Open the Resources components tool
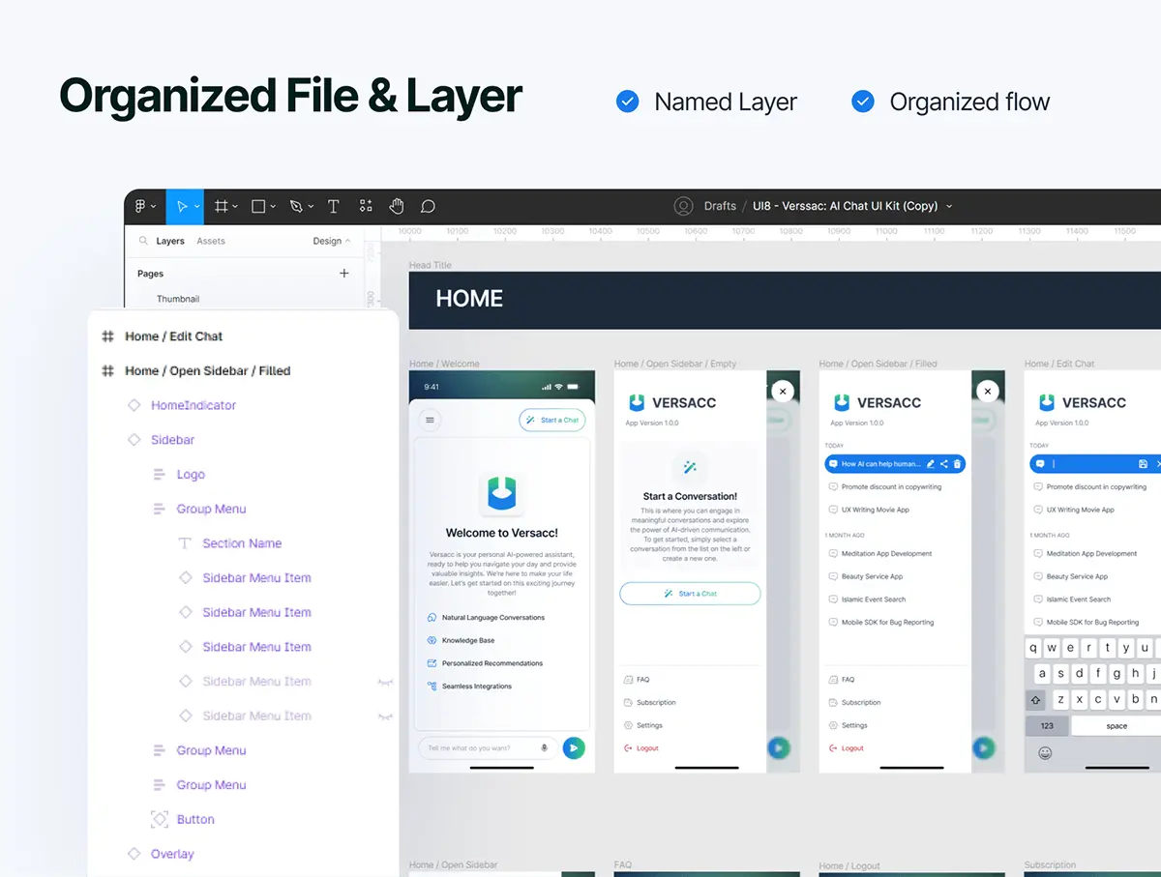 pyautogui.click(x=366, y=206)
